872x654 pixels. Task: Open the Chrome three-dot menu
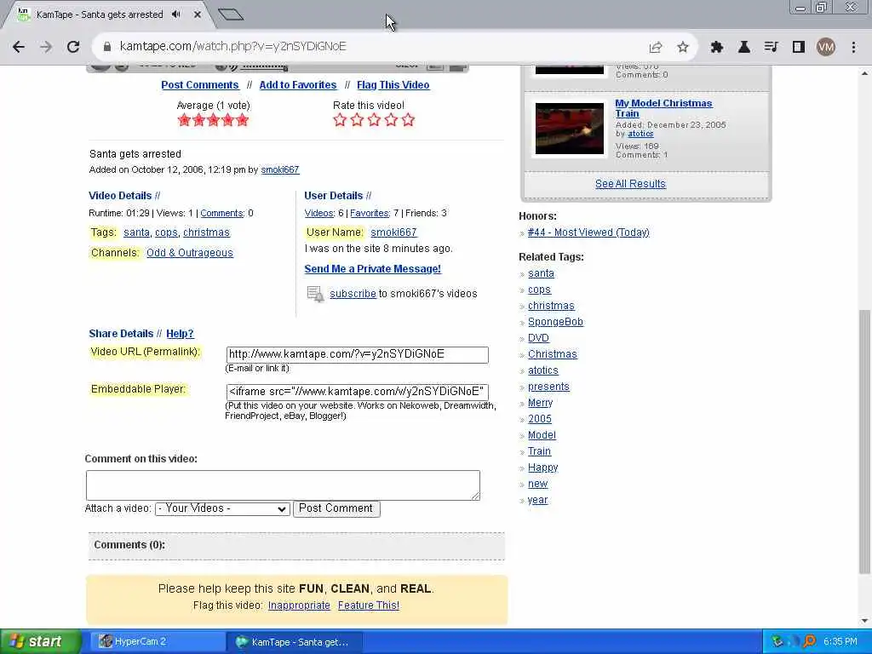click(x=853, y=48)
